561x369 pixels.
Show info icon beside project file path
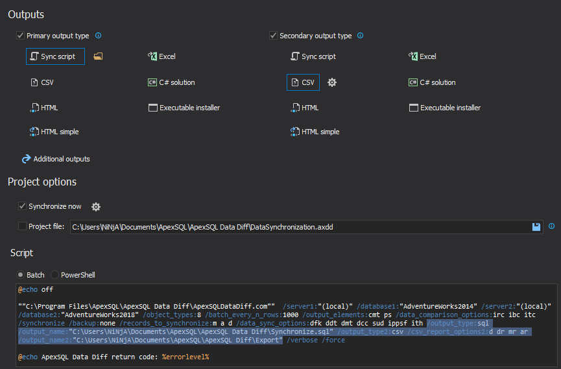pyautogui.click(x=552, y=226)
